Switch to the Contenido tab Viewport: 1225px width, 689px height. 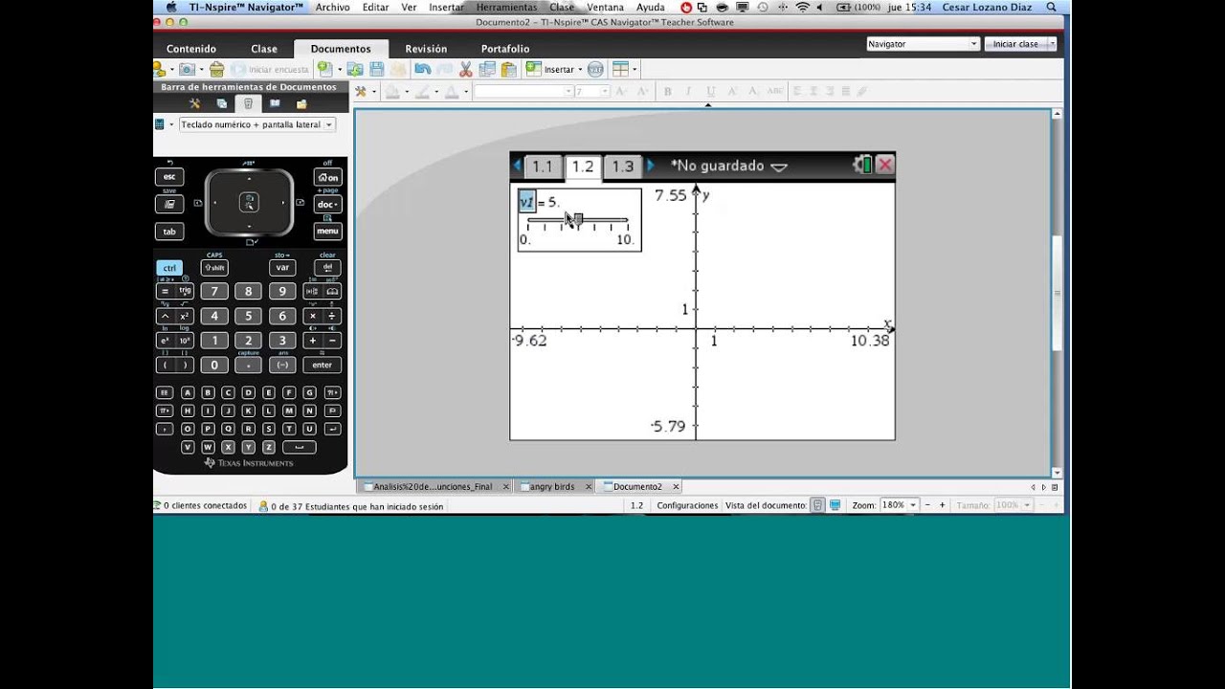[x=191, y=49]
